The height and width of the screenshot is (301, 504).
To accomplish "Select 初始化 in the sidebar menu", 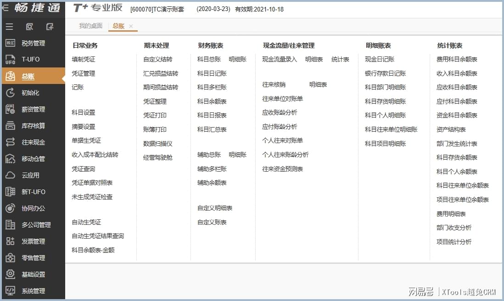I will coord(30,93).
